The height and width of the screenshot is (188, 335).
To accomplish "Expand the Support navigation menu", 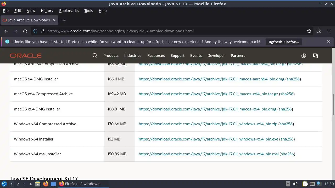I will coord(177,56).
